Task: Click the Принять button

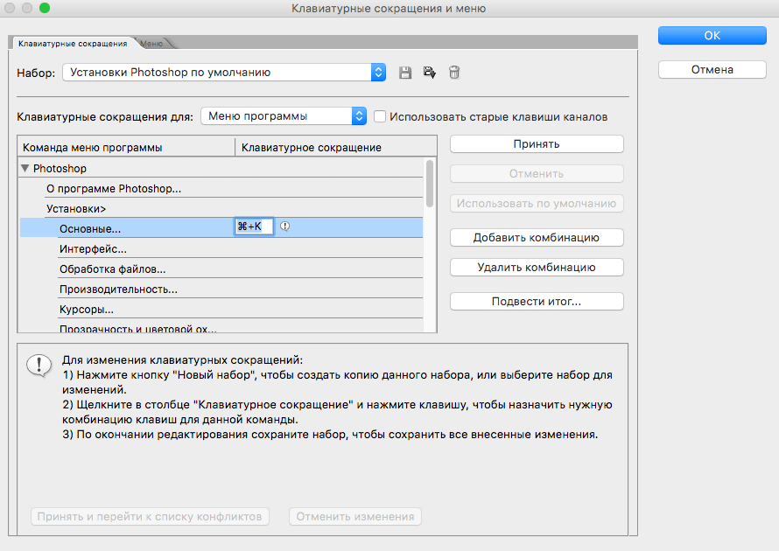Action: [x=537, y=144]
